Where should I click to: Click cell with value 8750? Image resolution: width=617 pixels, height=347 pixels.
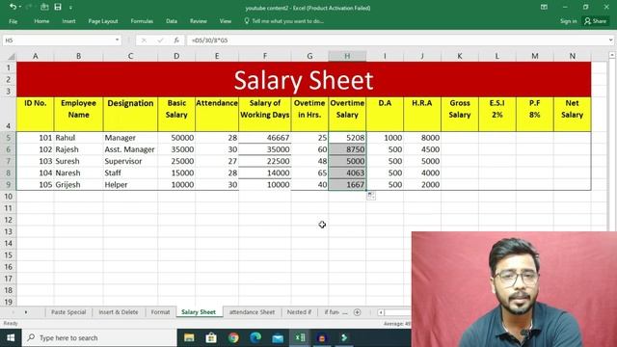[347, 149]
